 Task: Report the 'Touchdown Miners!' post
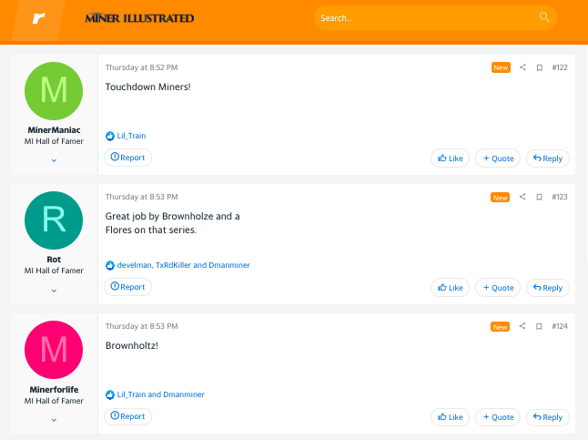pyautogui.click(x=127, y=158)
